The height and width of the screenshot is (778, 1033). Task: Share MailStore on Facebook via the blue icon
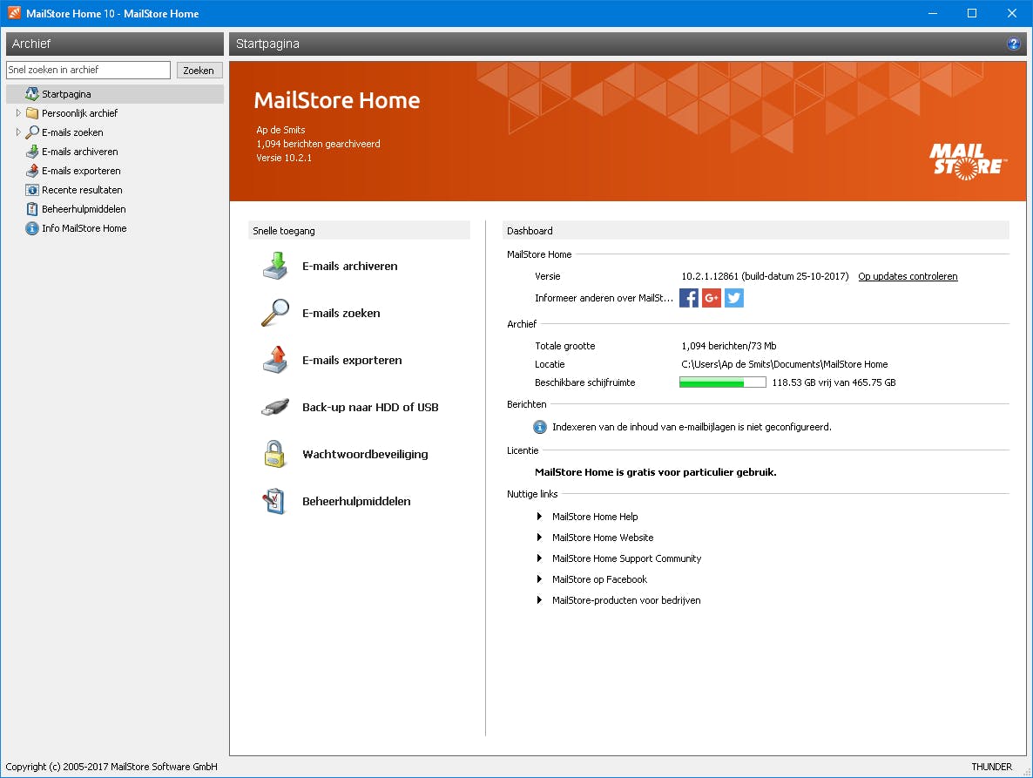coord(688,298)
